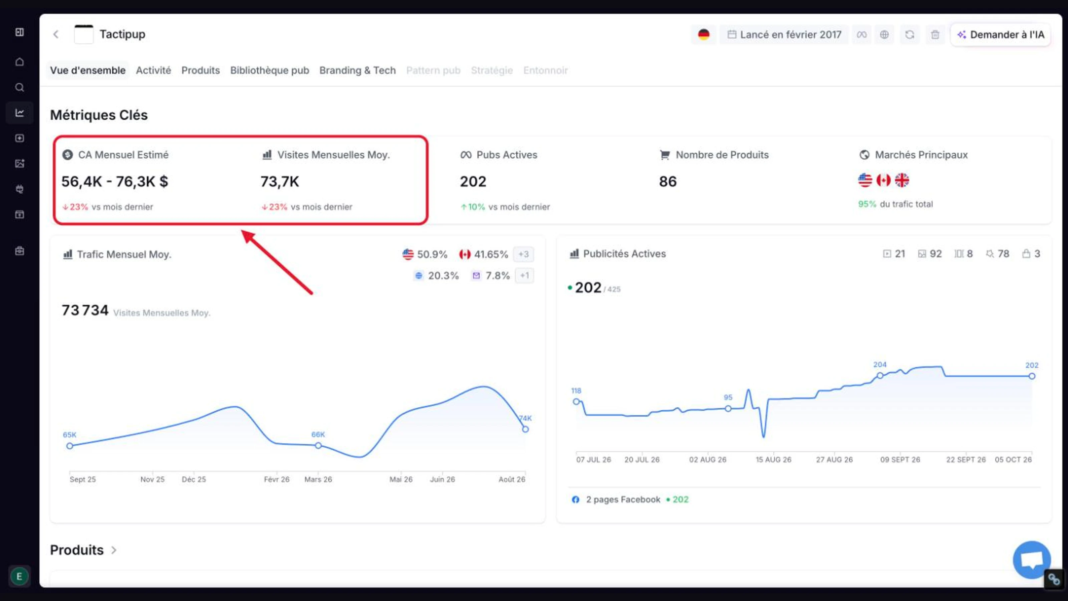Click the box icon in sidebar
Viewport: 1068px width, 601px height.
point(19,214)
